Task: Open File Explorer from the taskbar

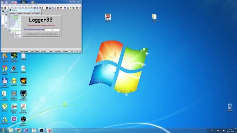Action: [11, 130]
